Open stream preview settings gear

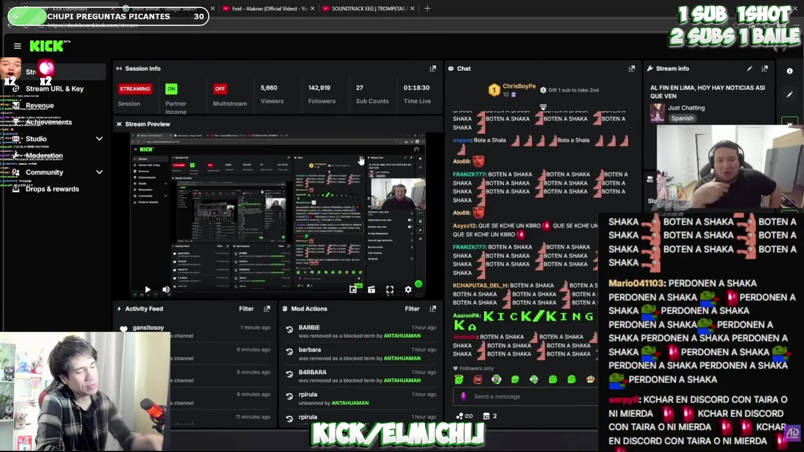[x=408, y=289]
